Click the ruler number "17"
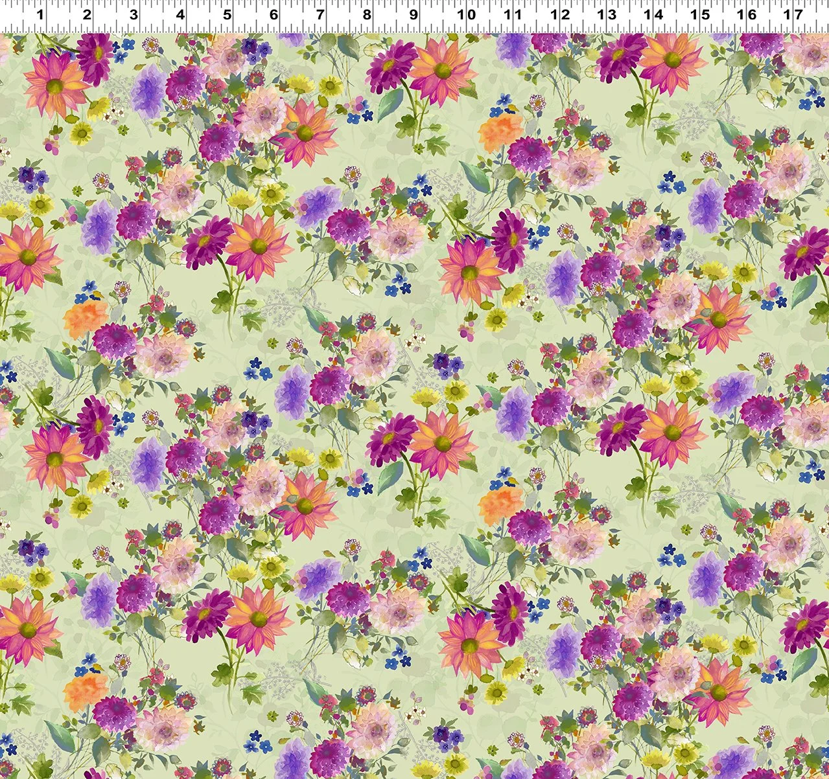 (x=793, y=14)
